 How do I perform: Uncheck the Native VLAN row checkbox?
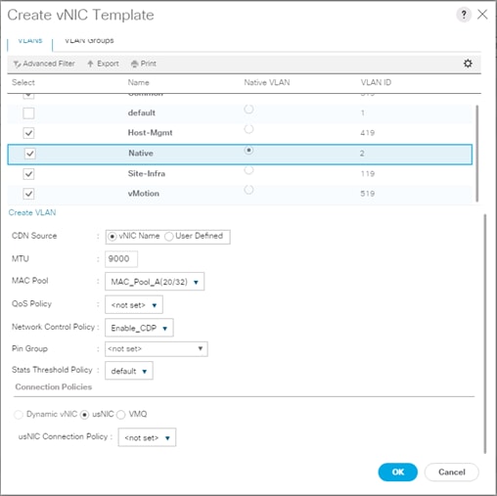(x=29, y=154)
